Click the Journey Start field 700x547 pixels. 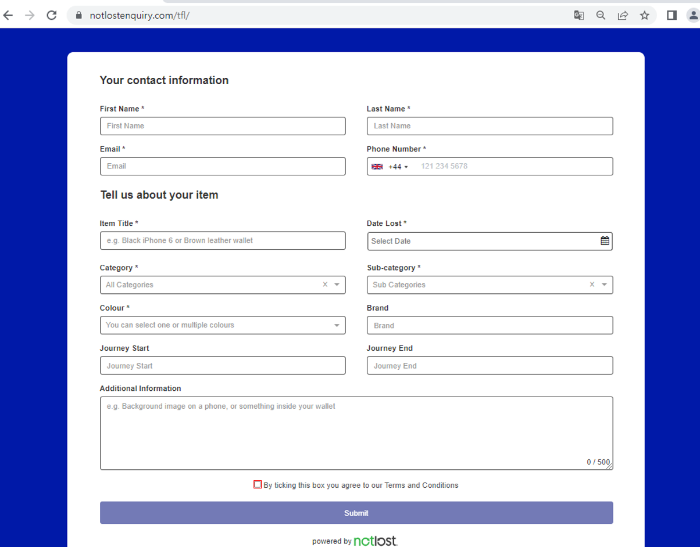tap(223, 365)
